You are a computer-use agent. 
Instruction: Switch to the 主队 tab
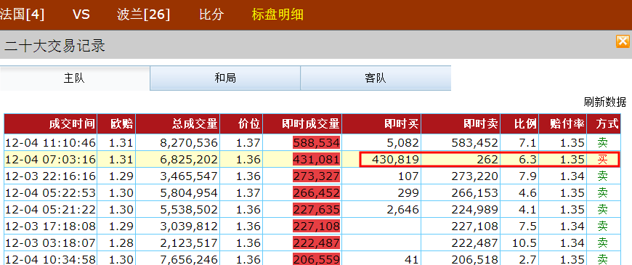point(75,78)
